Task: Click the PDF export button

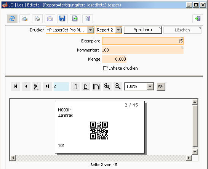Action: (x=161, y=86)
